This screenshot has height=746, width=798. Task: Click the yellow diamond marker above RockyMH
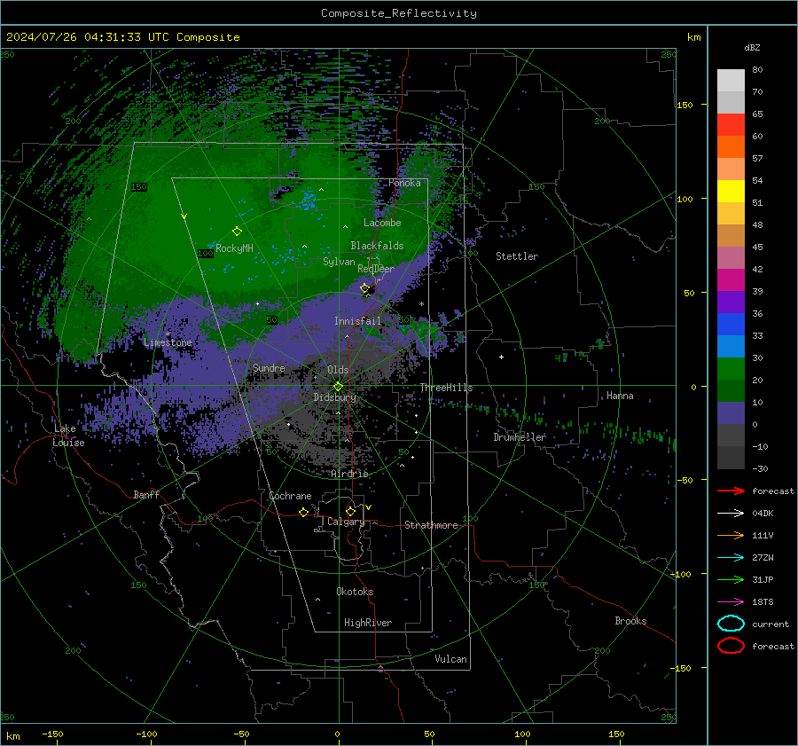click(x=237, y=232)
